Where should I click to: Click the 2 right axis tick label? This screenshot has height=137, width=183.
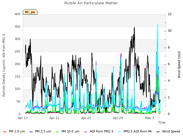[169, 97]
